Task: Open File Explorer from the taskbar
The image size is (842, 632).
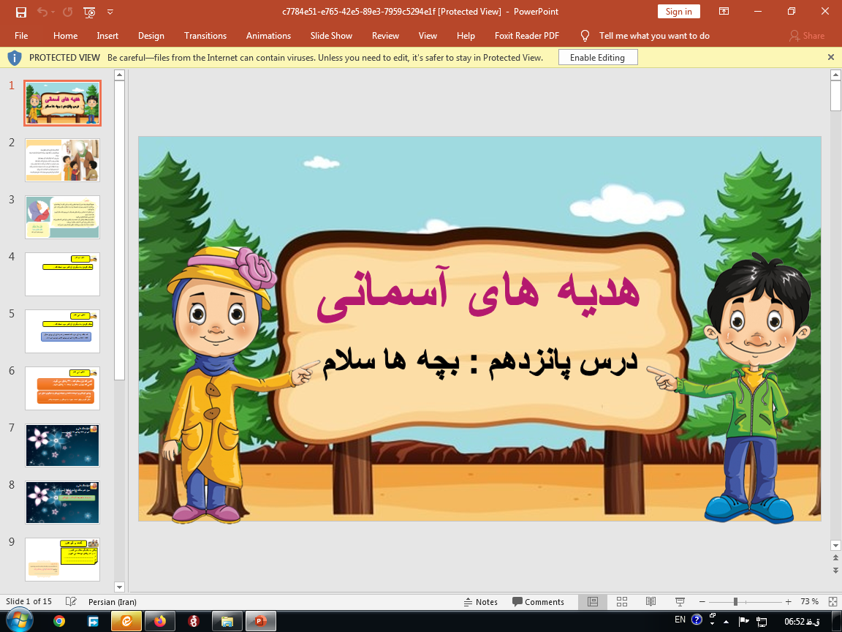Action: (227, 621)
